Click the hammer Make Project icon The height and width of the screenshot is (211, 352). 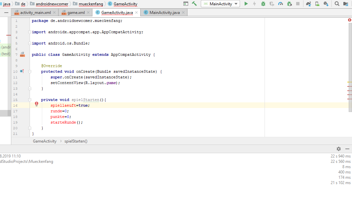click(x=194, y=4)
